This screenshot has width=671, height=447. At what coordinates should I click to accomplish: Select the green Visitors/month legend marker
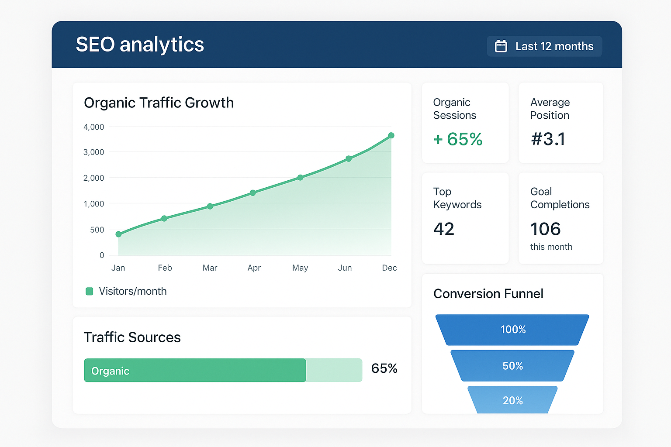tap(89, 291)
